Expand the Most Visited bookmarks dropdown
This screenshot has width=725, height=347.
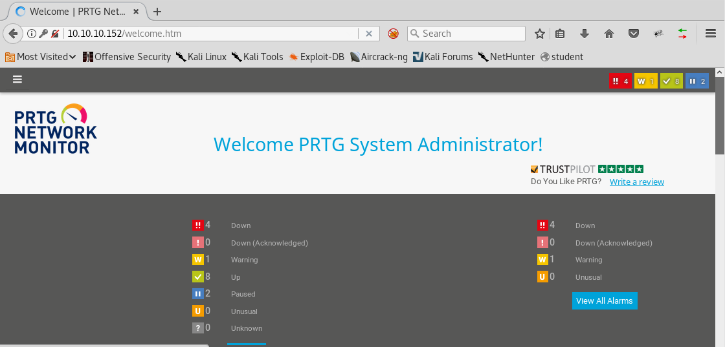40,57
